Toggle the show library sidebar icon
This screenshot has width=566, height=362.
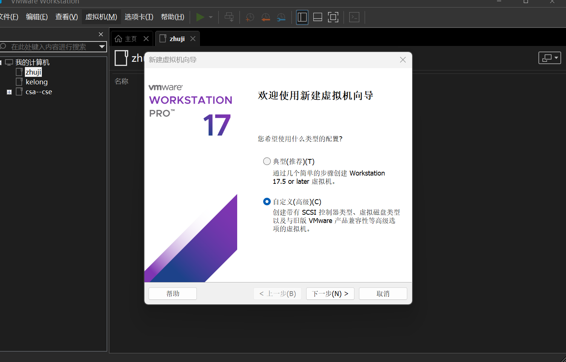point(302,17)
